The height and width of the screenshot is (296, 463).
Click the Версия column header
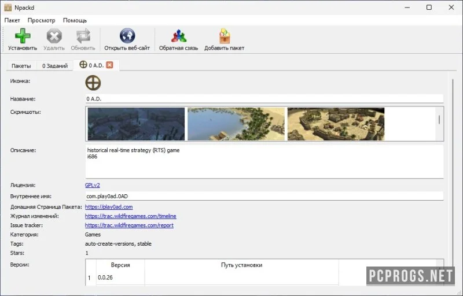point(120,265)
